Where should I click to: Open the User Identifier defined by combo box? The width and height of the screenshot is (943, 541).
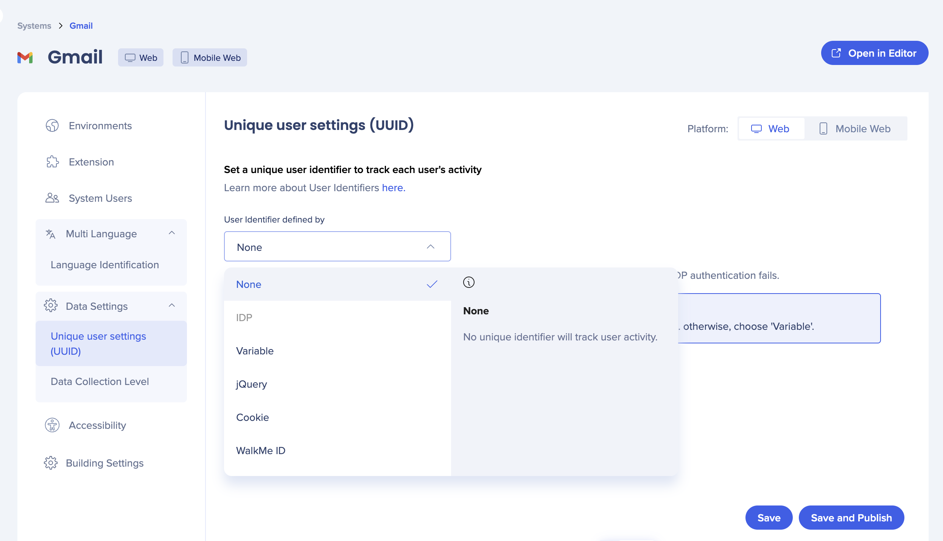point(338,246)
